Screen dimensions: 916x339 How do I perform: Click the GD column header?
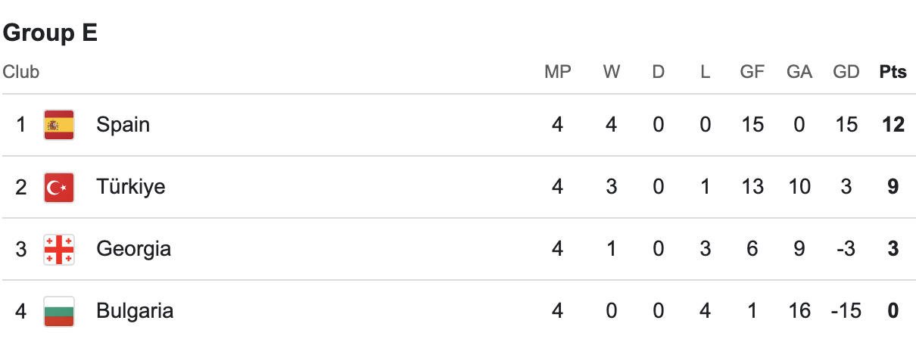pos(846,72)
